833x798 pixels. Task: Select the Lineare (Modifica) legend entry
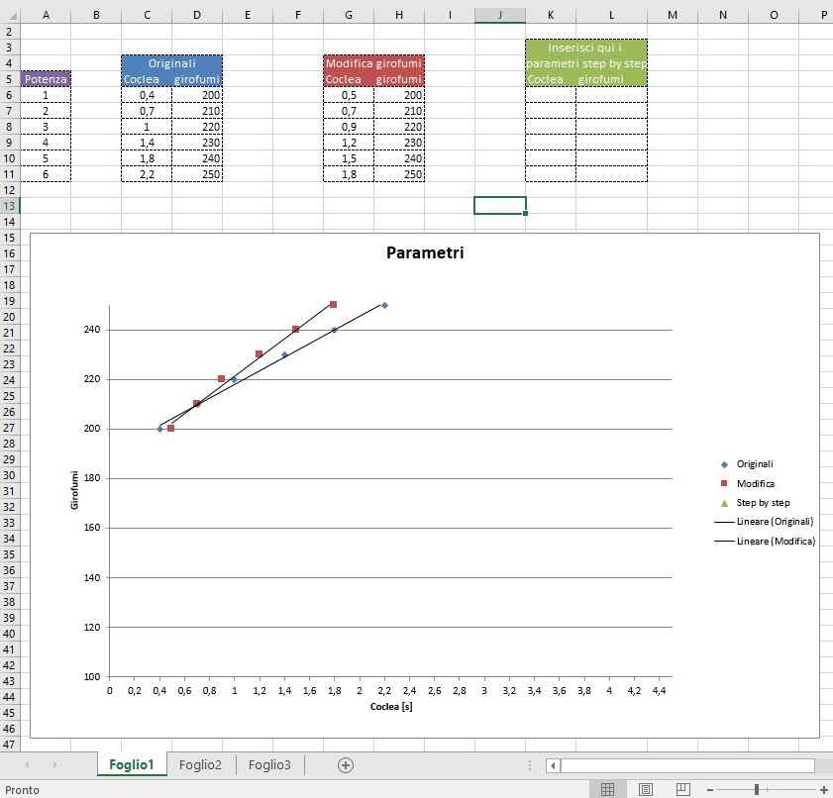765,542
